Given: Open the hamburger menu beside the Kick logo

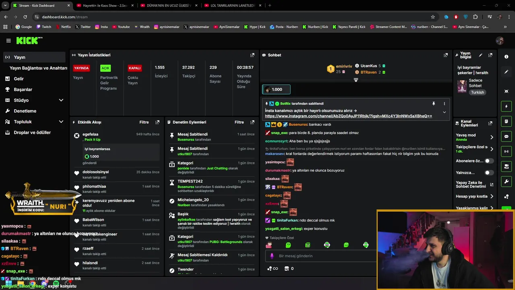Looking at the screenshot, I should (8, 41).
